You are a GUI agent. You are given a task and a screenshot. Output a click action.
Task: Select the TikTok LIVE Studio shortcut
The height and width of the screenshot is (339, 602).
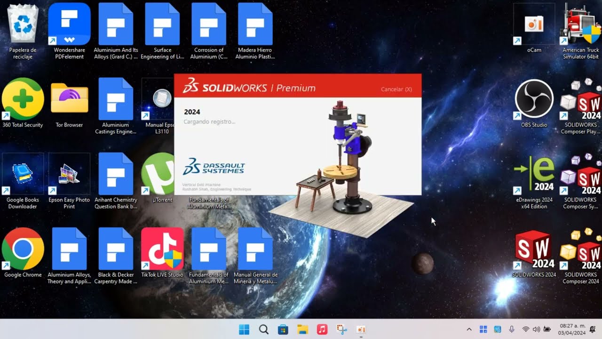coord(162,253)
